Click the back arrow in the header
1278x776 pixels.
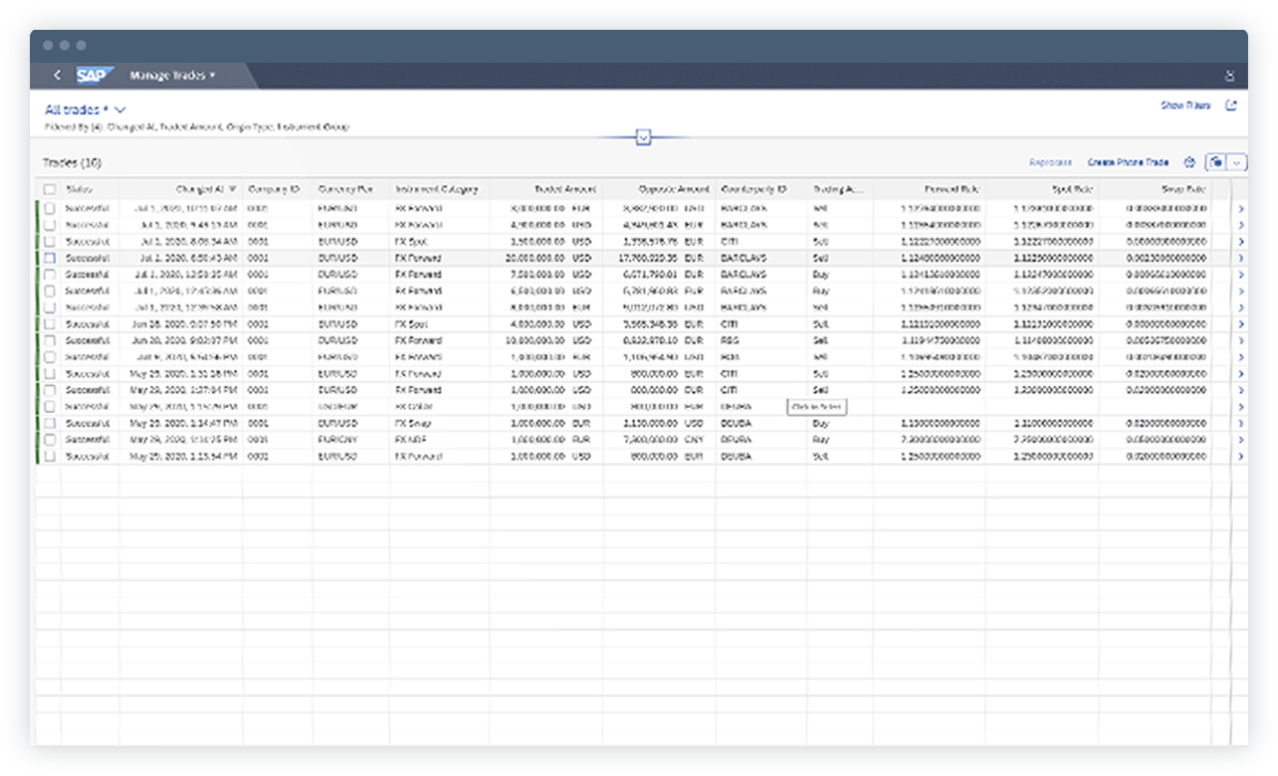pyautogui.click(x=57, y=75)
